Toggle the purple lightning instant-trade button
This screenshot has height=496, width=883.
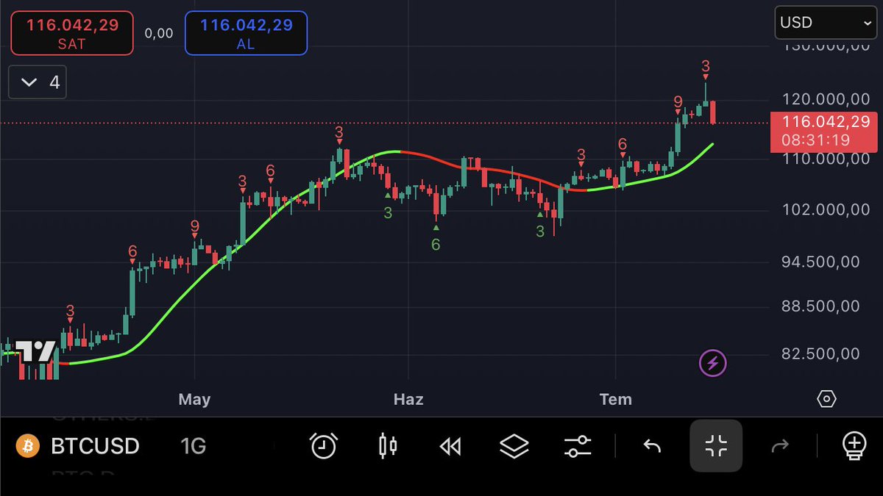coord(712,363)
